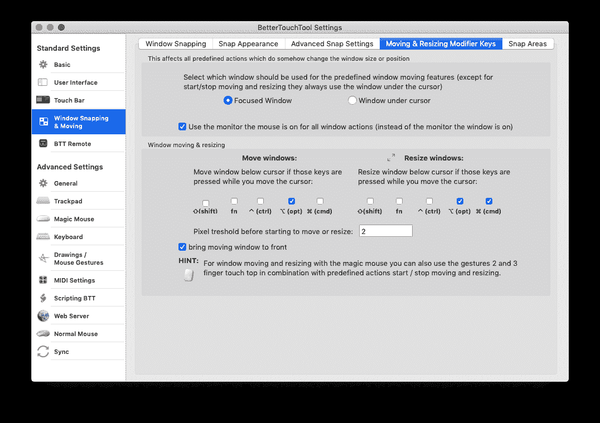Viewport: 600px width, 423px height.
Task: Click the Trackpad icon
Action: coord(43,201)
